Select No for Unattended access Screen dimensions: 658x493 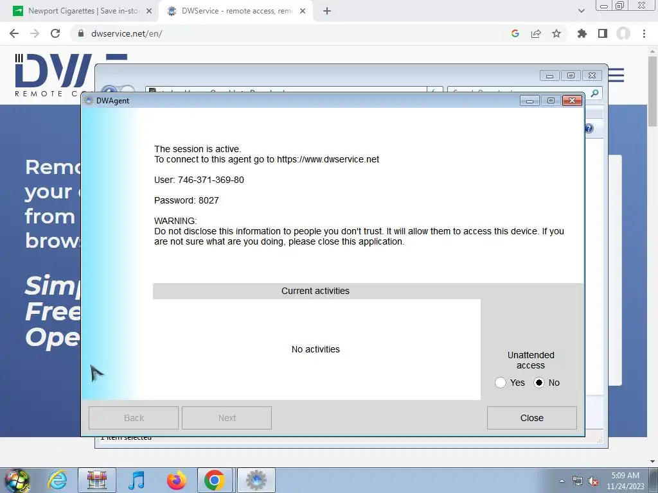point(539,383)
